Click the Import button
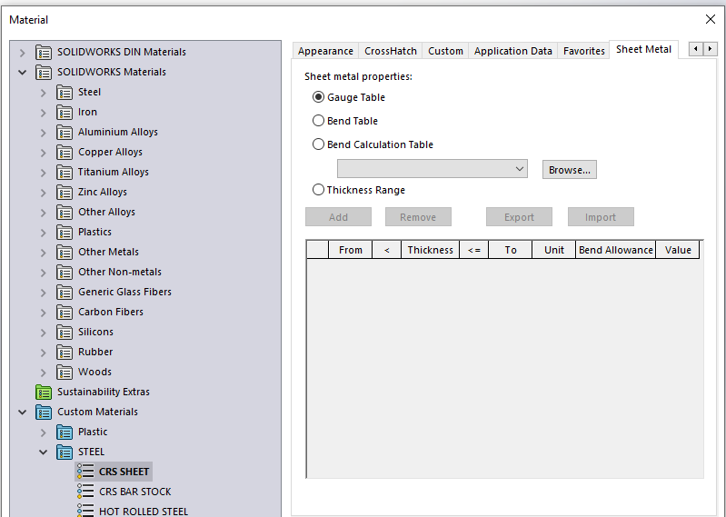 pos(601,216)
